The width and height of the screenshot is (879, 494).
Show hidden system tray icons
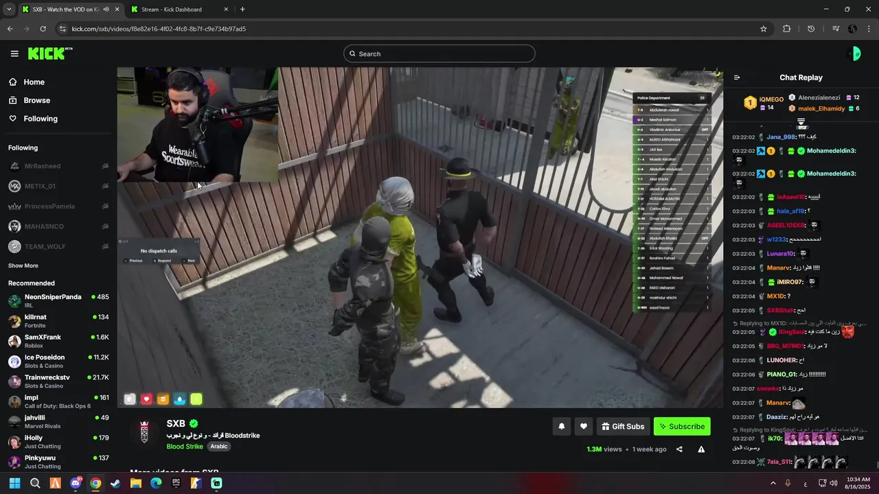tap(773, 483)
